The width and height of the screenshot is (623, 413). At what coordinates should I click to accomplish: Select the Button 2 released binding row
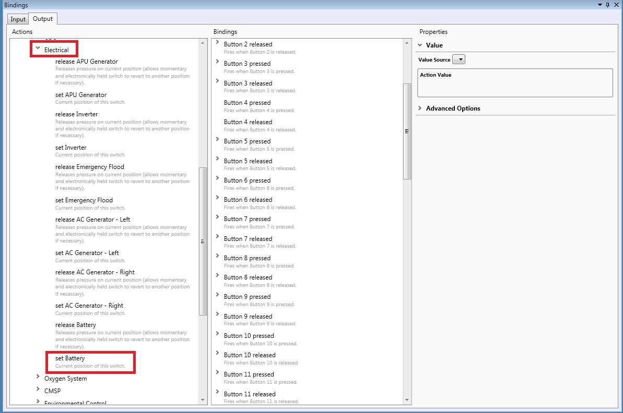click(x=260, y=47)
